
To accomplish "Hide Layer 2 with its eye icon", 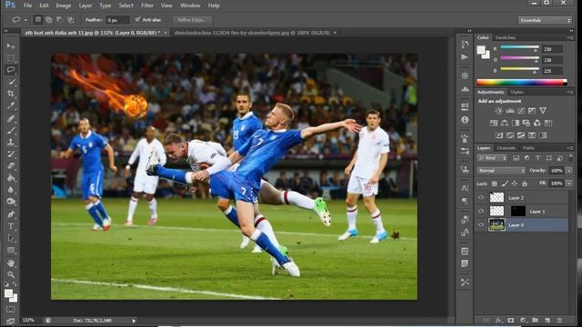I will point(481,198).
